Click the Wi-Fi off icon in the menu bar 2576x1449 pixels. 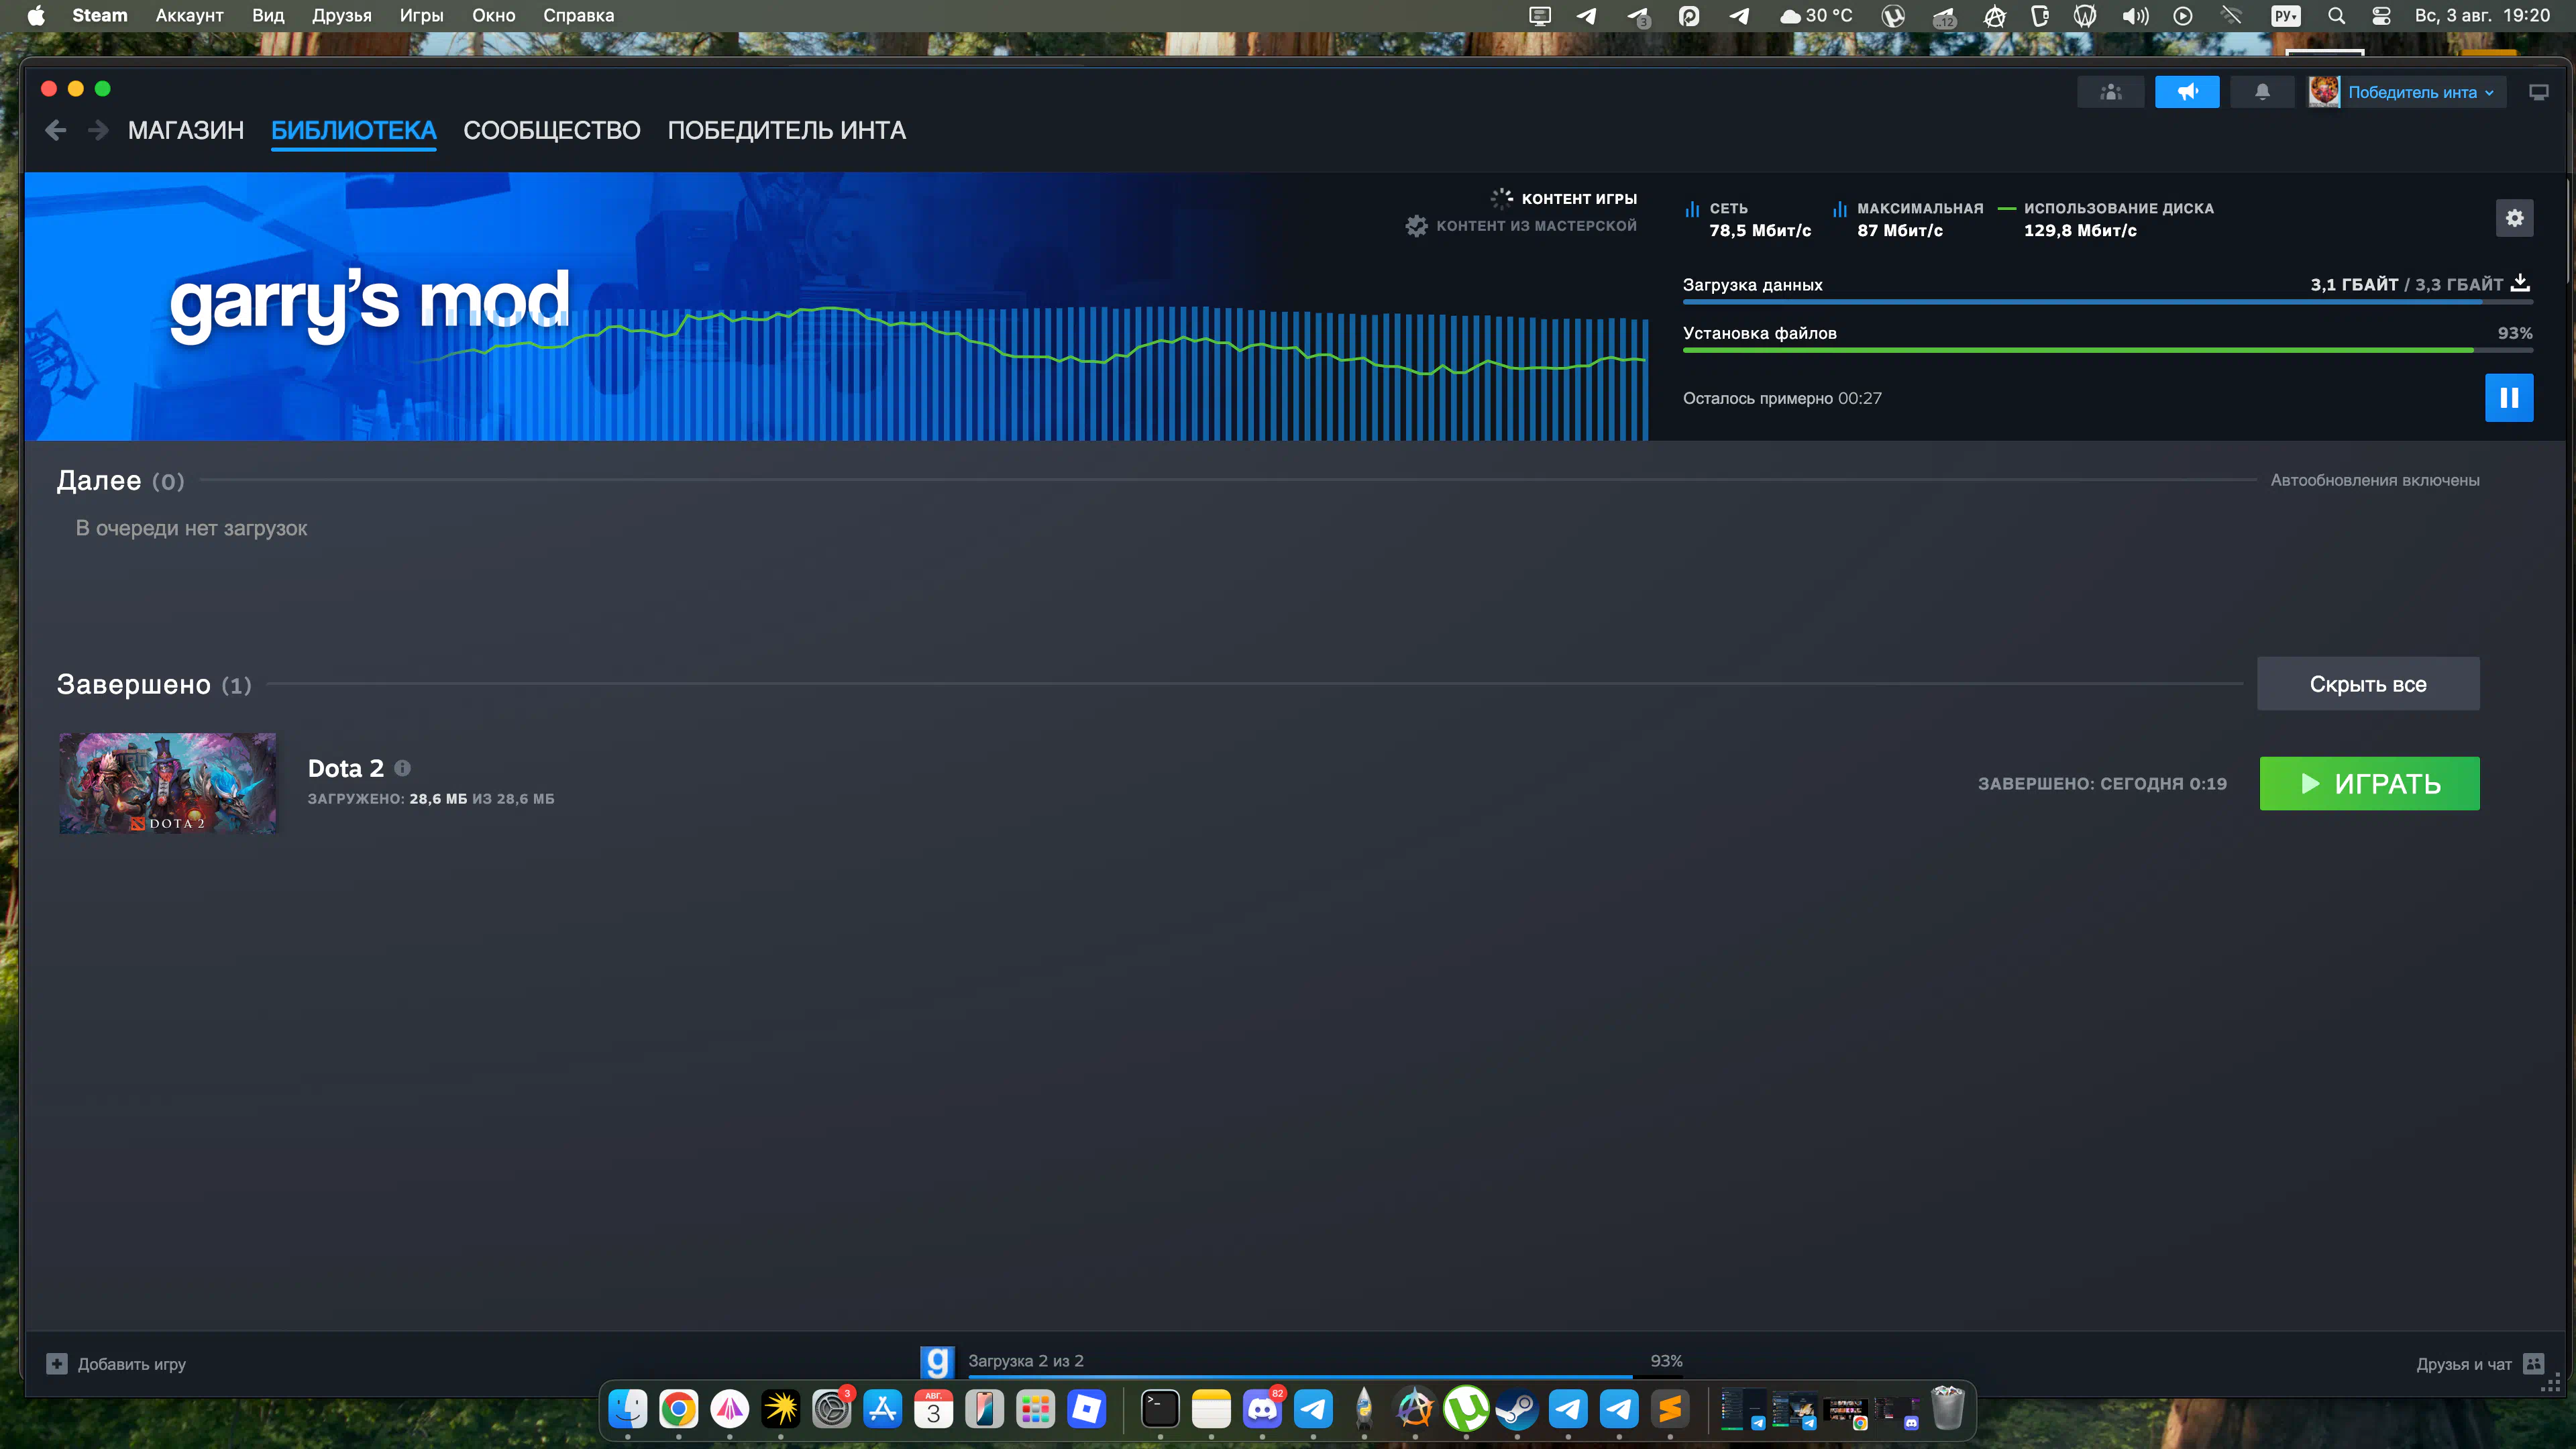pos(2231,16)
